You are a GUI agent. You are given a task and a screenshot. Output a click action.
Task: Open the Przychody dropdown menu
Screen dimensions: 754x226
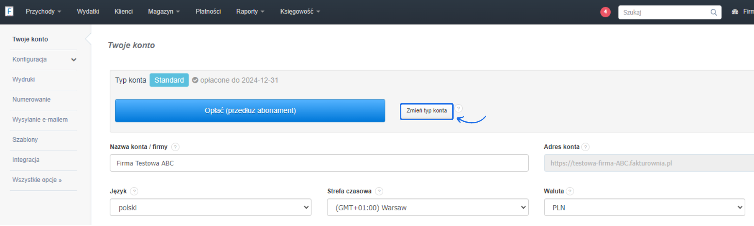click(x=43, y=11)
